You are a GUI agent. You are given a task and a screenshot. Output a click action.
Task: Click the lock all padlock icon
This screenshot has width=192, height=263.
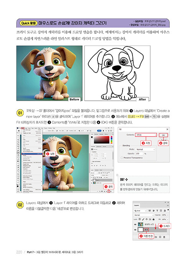[x=154, y=219]
